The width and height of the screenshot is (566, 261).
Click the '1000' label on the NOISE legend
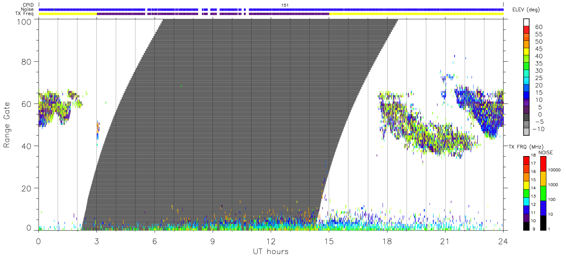click(553, 185)
